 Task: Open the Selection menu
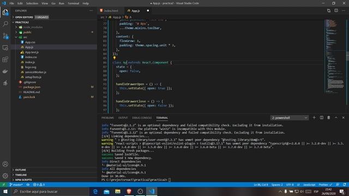(x=32, y=3)
